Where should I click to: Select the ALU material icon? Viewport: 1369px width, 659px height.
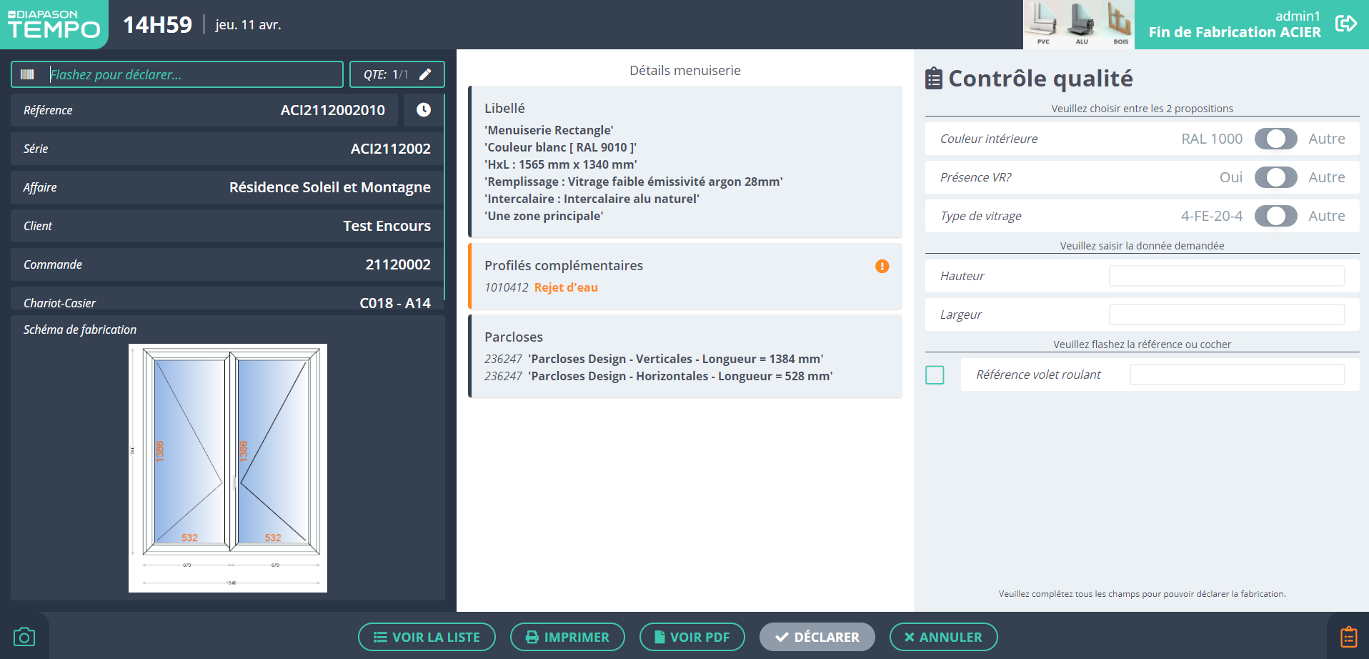click(1081, 24)
